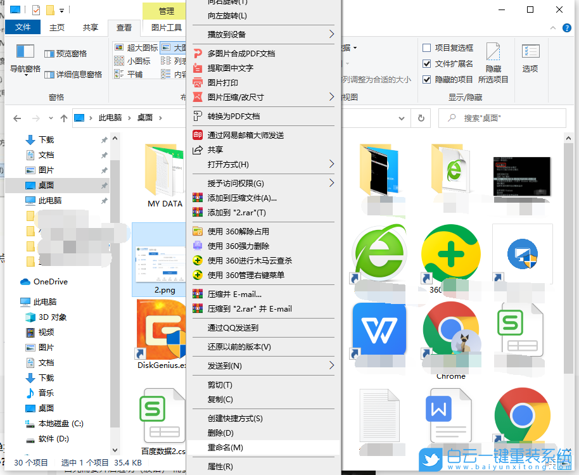Disable the 隐藏的项目 checkbox

pyautogui.click(x=427, y=79)
